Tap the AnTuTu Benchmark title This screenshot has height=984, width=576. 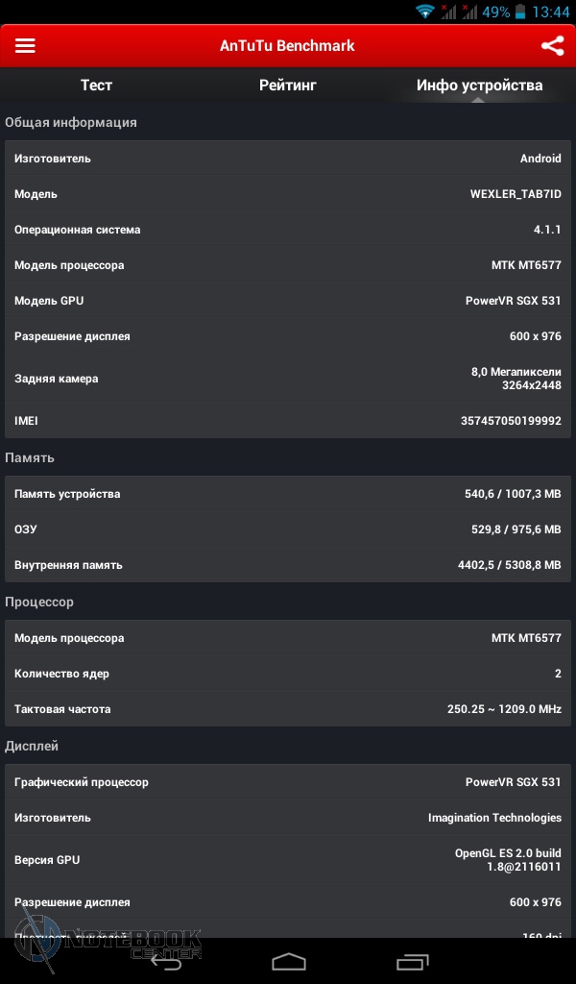click(x=287, y=45)
